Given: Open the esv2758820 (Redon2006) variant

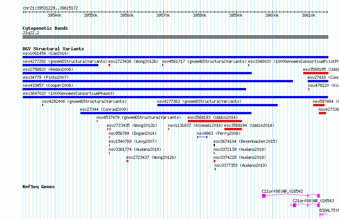Looking at the screenshot, I should (x=48, y=69).
